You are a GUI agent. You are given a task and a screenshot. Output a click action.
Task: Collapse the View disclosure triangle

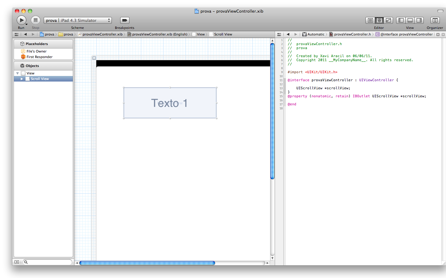point(17,73)
